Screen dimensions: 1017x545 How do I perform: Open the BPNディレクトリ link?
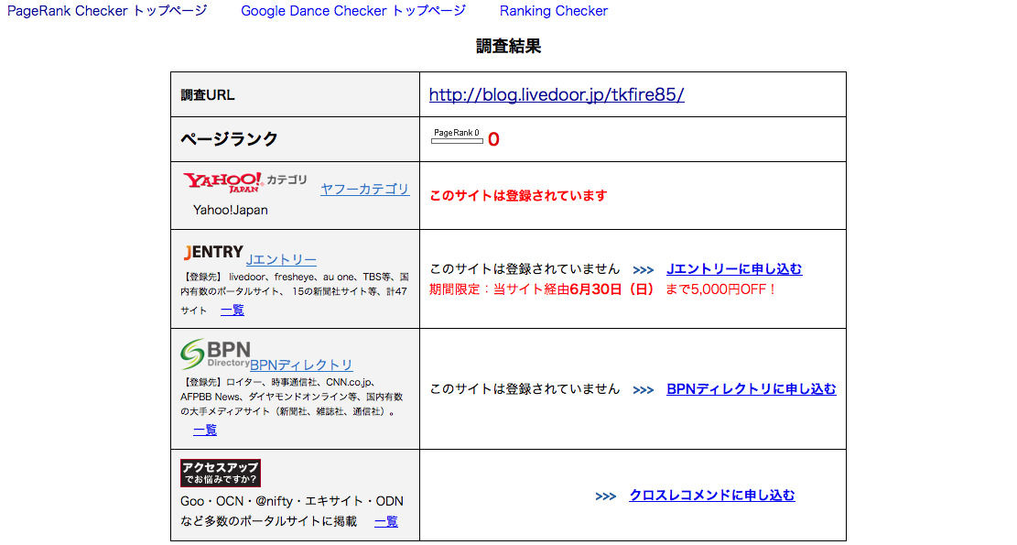pyautogui.click(x=301, y=365)
